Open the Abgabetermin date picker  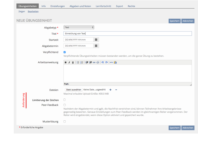click(x=96, y=46)
